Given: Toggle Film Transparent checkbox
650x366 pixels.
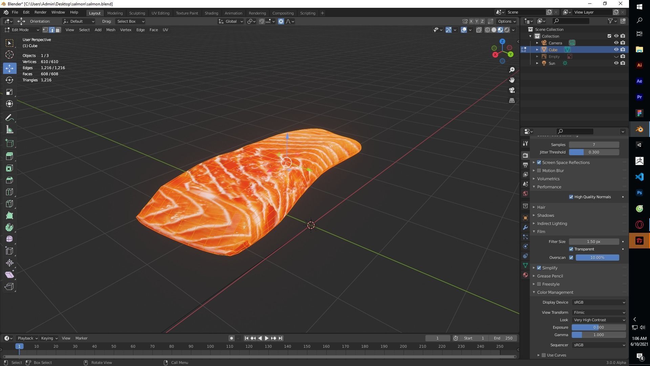Looking at the screenshot, I should click(571, 249).
